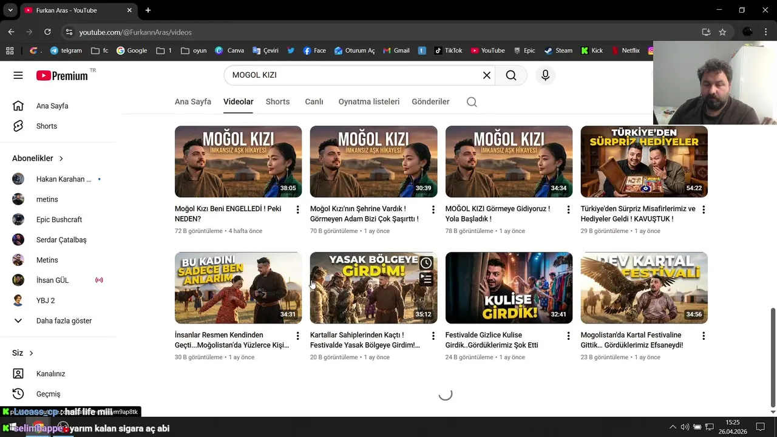Image resolution: width=777 pixels, height=437 pixels.
Task: Add Yasak Bölgeye Girdim video to queue
Action: (x=426, y=279)
